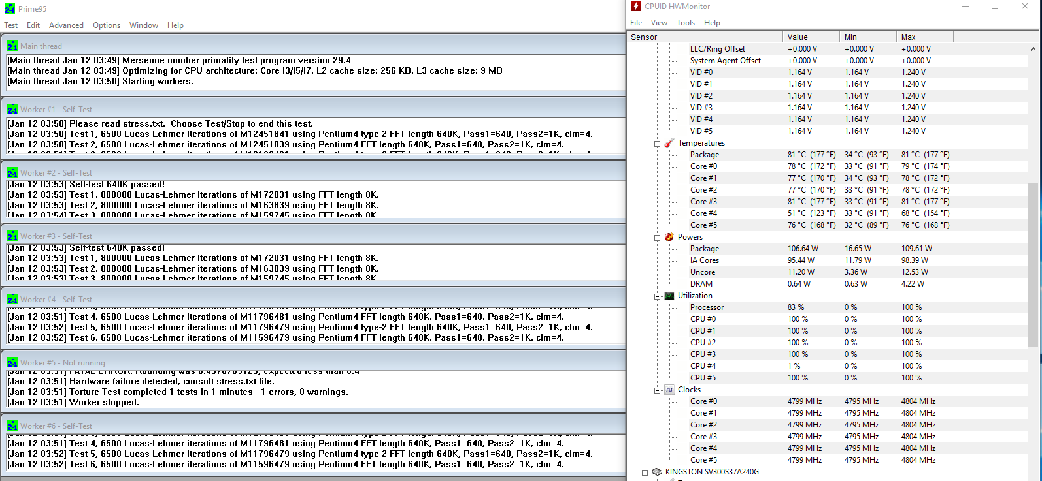Collapse the Powers tree node
The width and height of the screenshot is (1042, 481).
click(658, 238)
